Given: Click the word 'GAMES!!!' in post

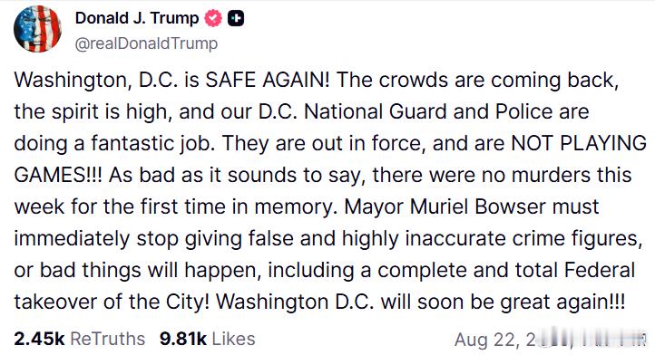Looking at the screenshot, I should (x=58, y=175).
